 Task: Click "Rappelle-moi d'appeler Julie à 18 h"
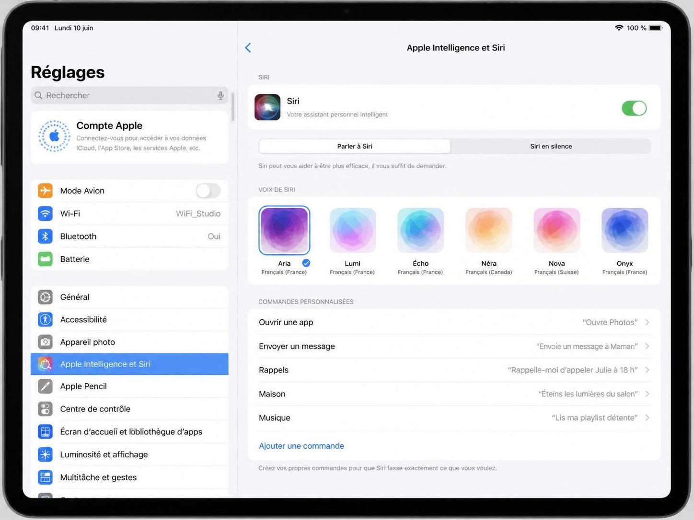(573, 370)
